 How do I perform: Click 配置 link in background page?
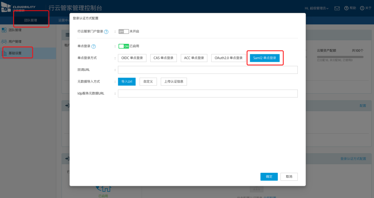pyautogui.click(x=363, y=105)
